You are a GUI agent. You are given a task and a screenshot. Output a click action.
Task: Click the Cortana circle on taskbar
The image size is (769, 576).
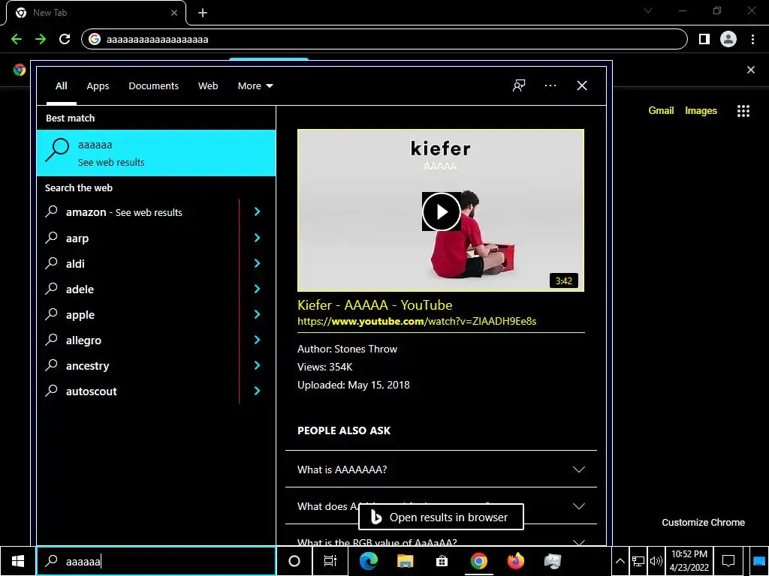pos(294,561)
